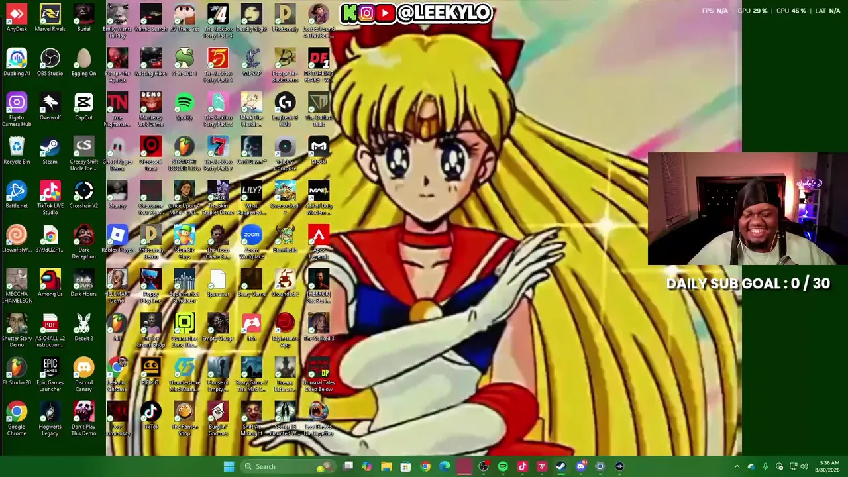Select the Schedule I desktop icon
Image resolution: width=848 pixels, height=477 pixels.
(x=184, y=62)
